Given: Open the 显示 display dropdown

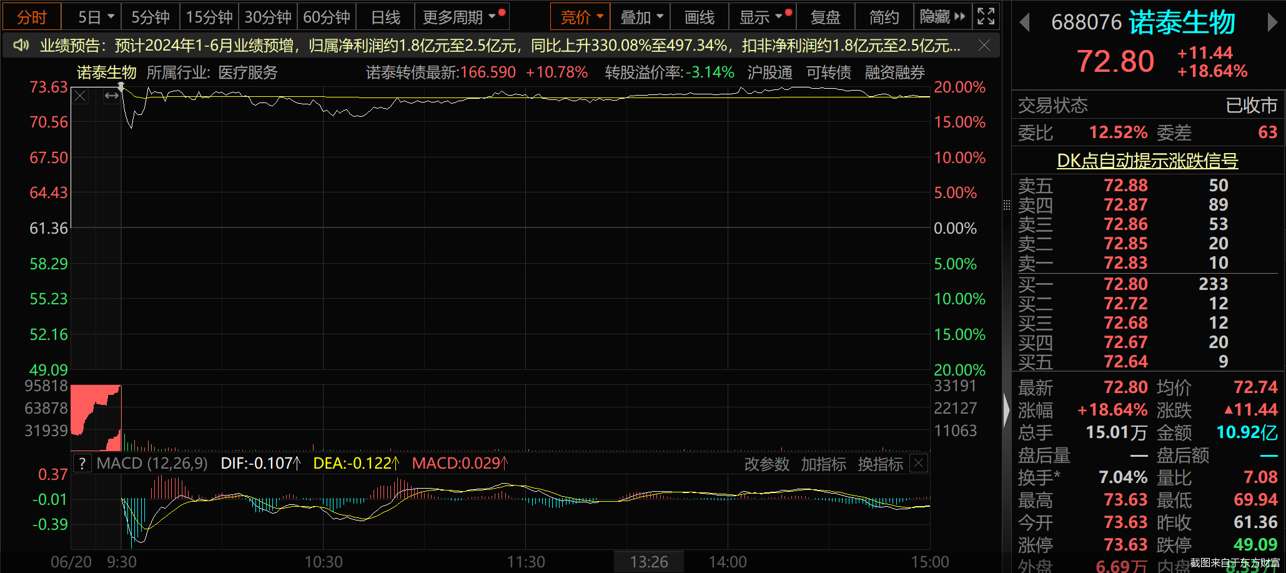Looking at the screenshot, I should coord(762,17).
